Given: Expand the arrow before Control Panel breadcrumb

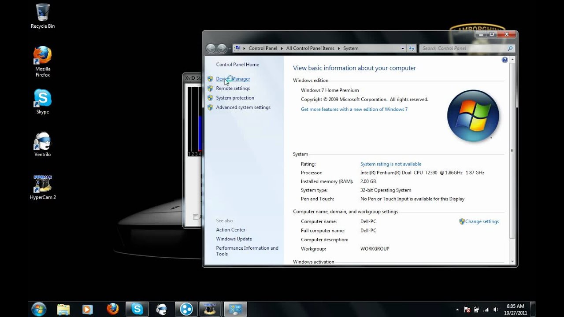Looking at the screenshot, I should (244, 48).
